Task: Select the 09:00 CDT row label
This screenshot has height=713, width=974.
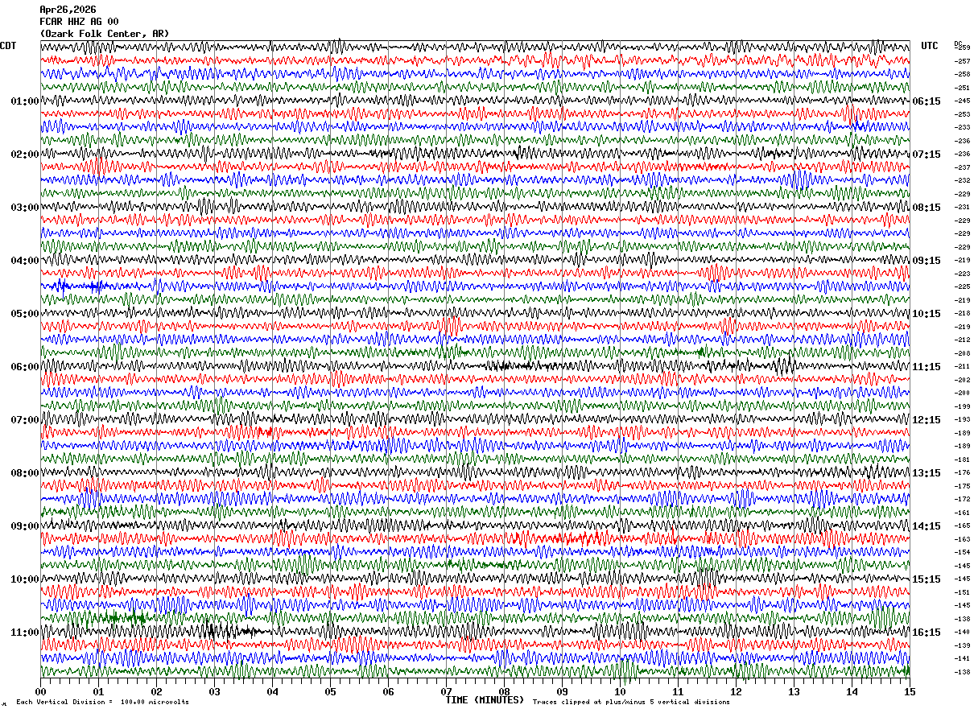Action: coord(25,526)
